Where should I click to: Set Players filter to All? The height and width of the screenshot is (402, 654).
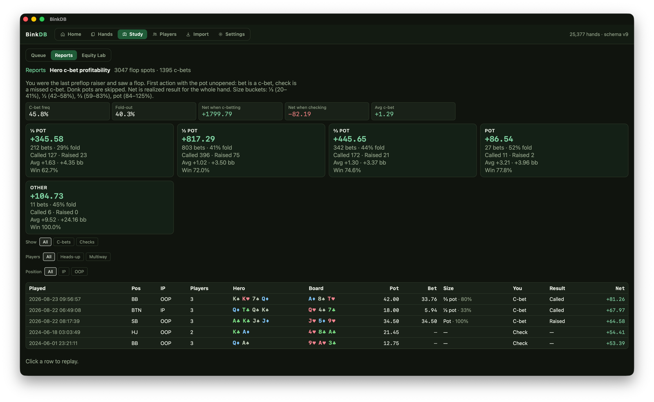click(x=49, y=257)
